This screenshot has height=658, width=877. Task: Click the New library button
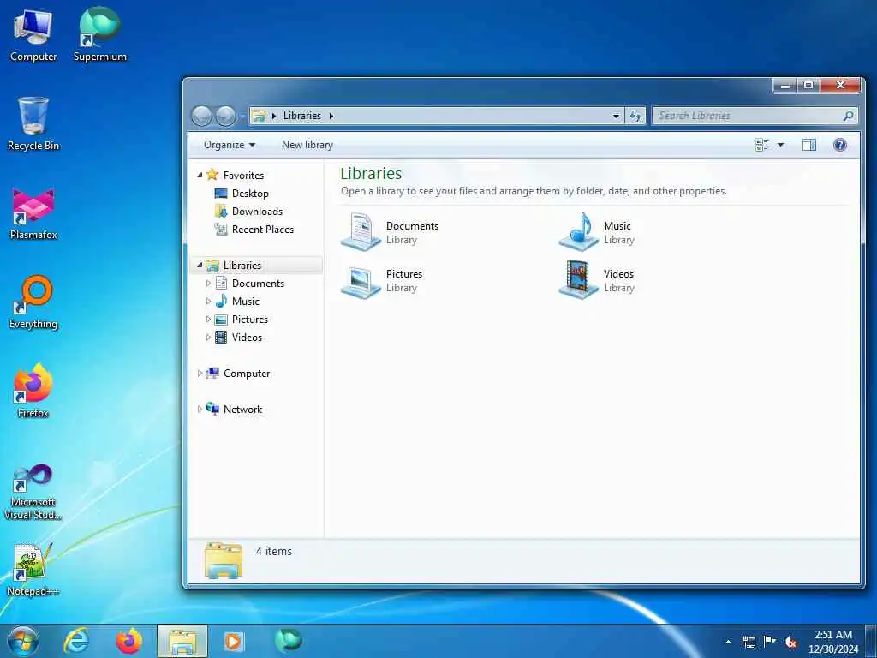click(x=307, y=145)
